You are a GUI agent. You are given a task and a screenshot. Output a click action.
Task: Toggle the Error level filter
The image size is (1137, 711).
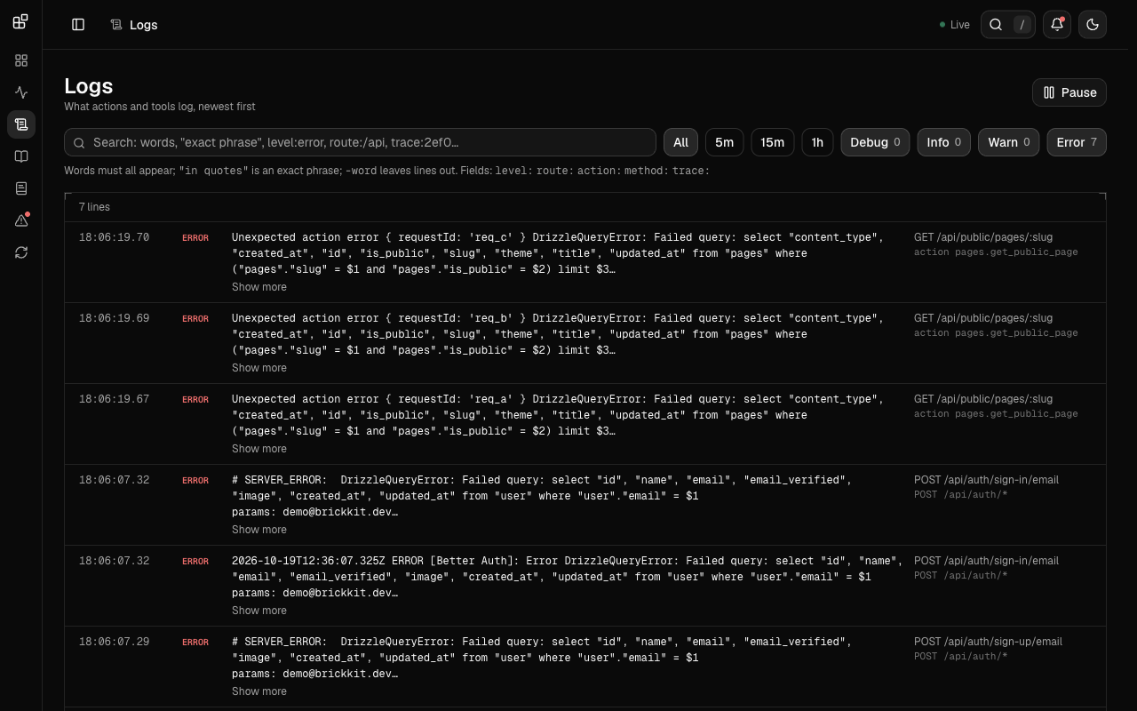1077,142
